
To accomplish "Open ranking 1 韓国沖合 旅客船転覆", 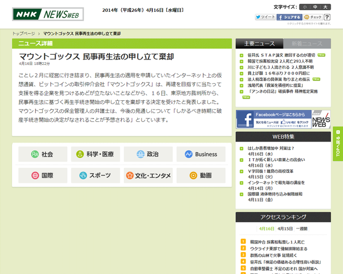I will coord(277,242).
